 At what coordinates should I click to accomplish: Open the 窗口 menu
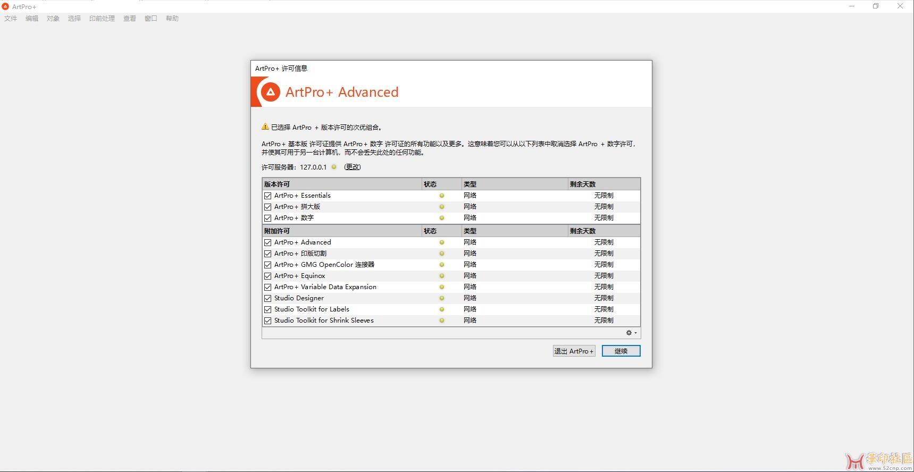coord(151,18)
